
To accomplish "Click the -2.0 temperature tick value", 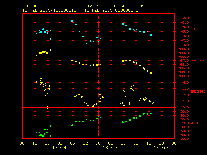I will 185,18.
